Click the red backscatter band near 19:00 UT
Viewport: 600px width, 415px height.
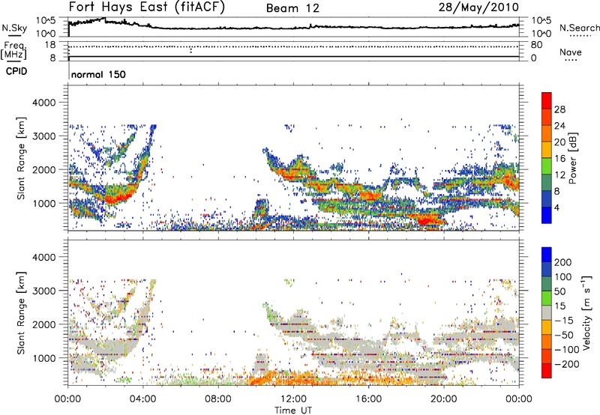pos(427,220)
